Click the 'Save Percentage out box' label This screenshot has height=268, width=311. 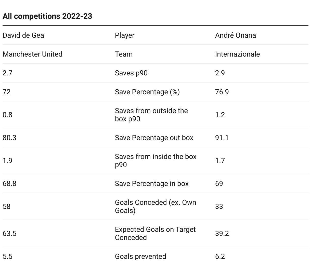click(x=154, y=138)
